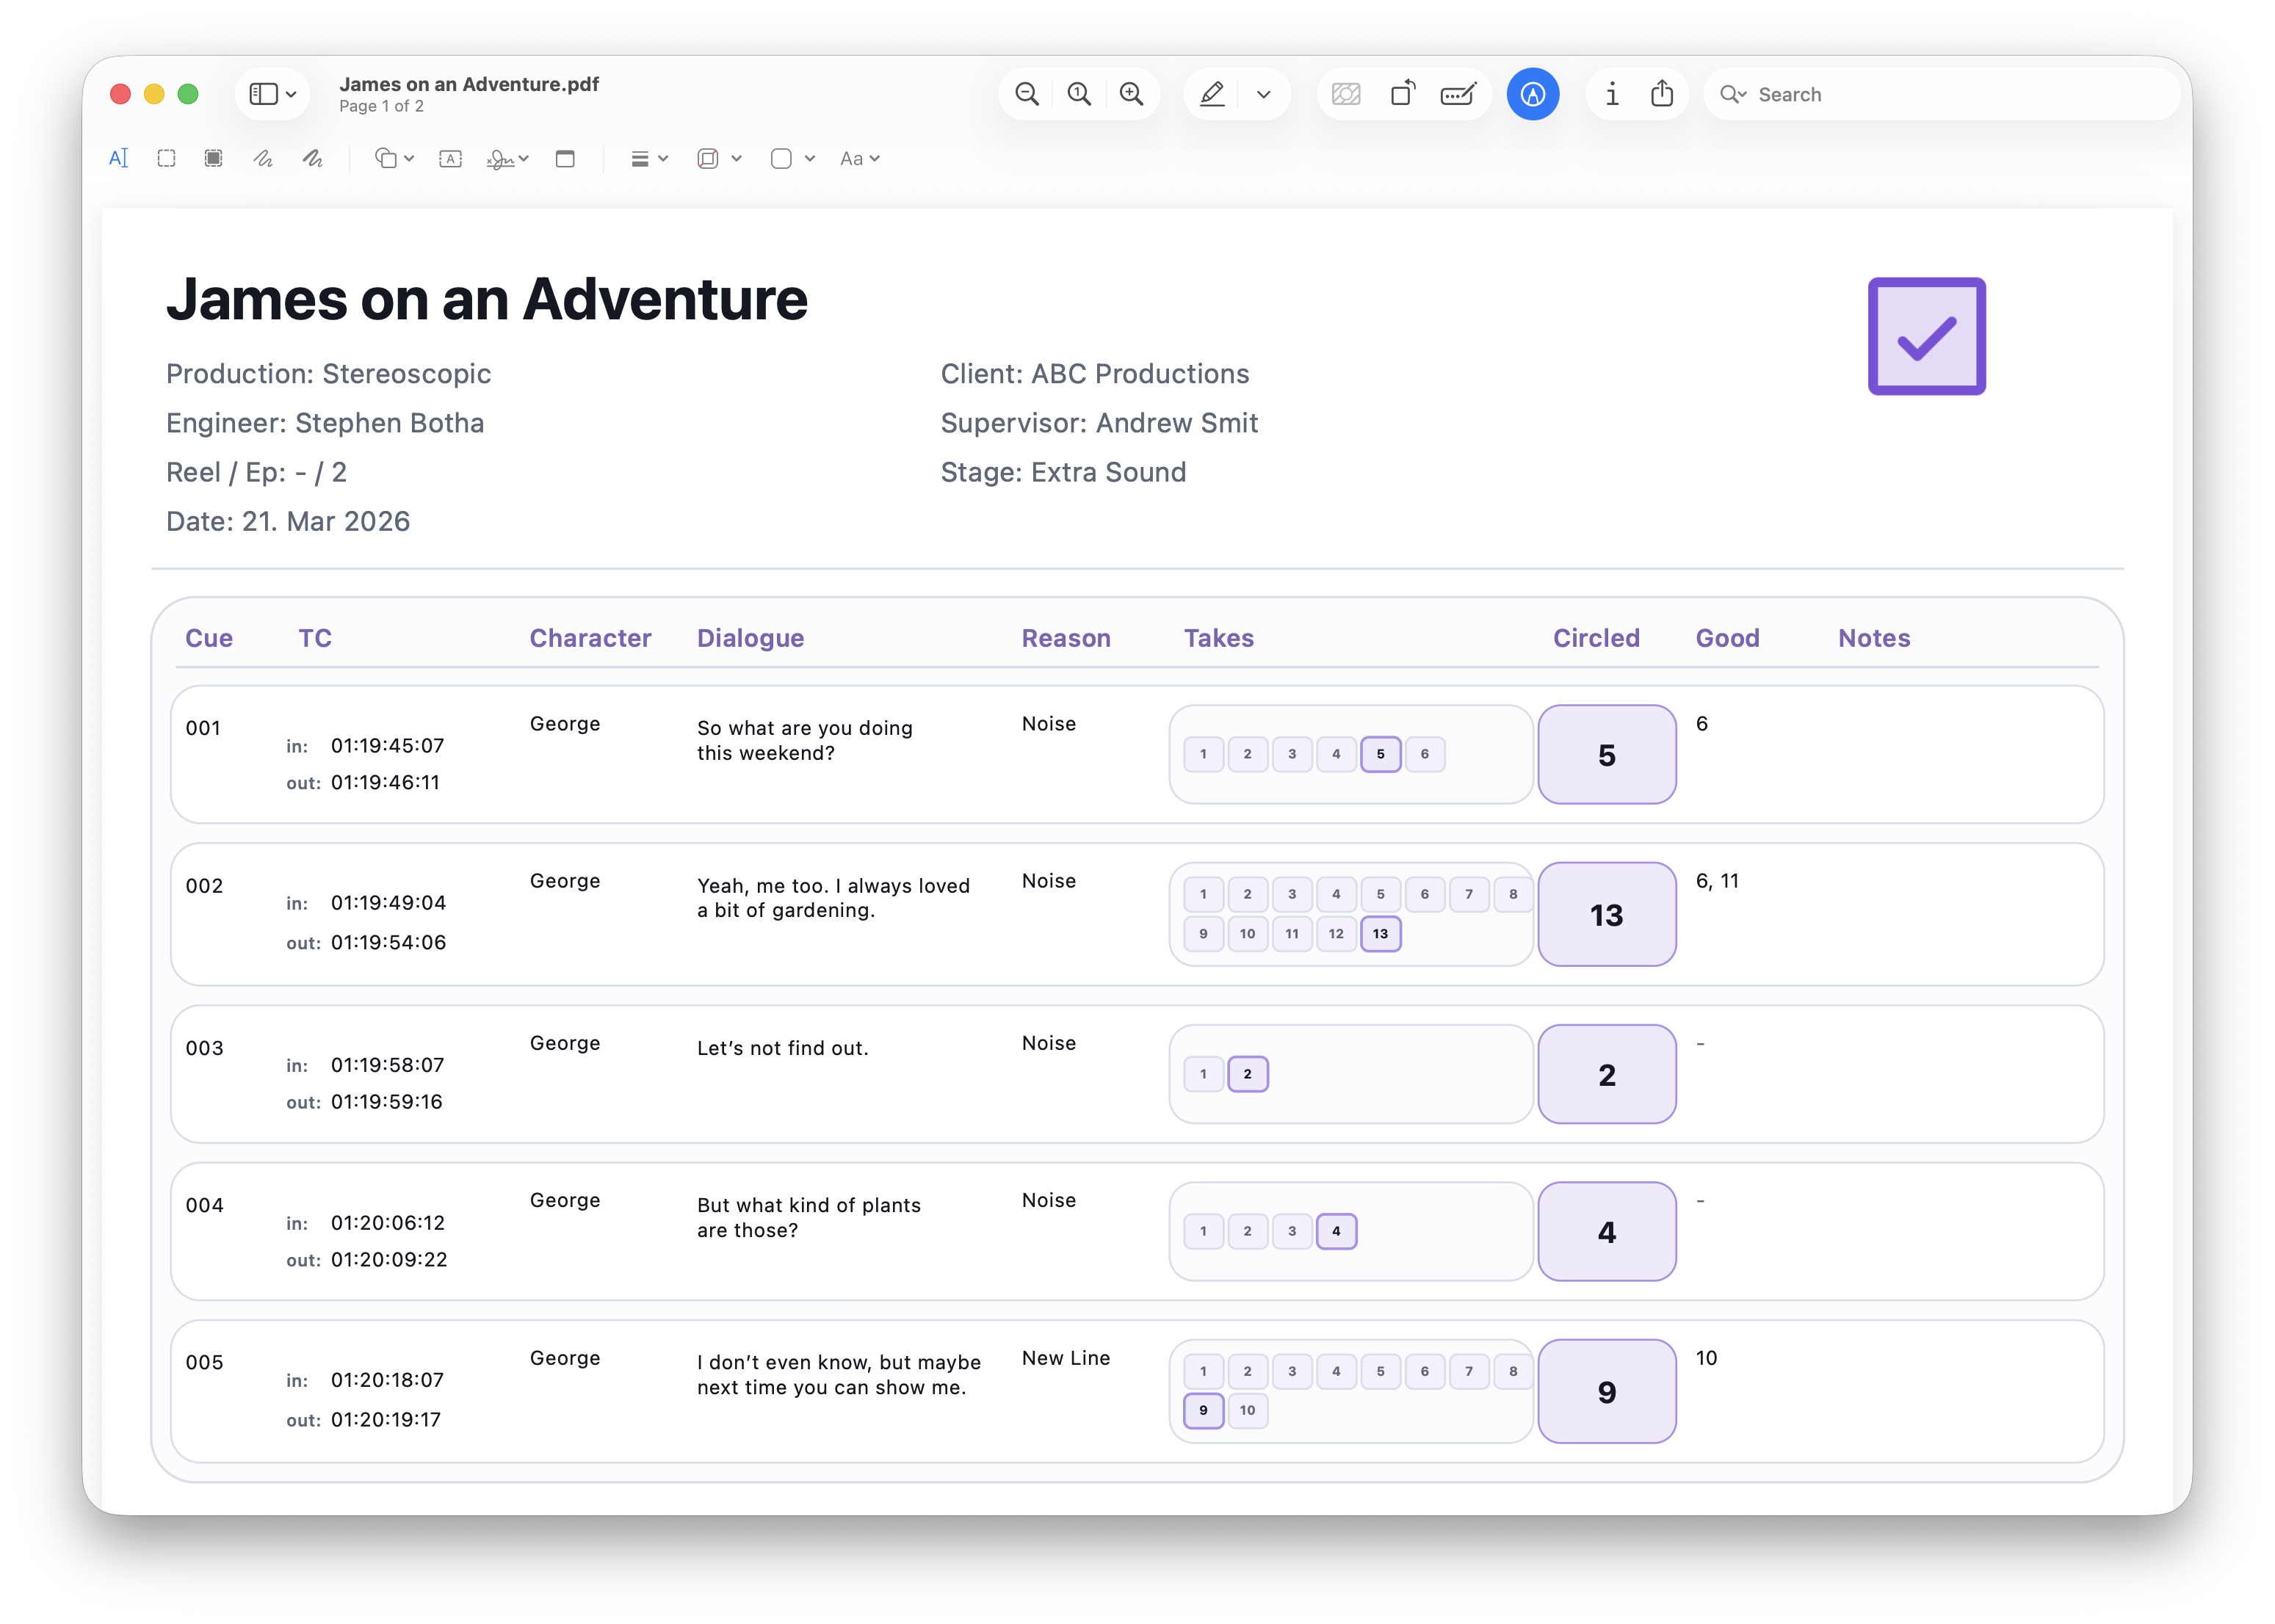Zoom in on the document
2275x1624 pixels.
pyautogui.click(x=1131, y=93)
